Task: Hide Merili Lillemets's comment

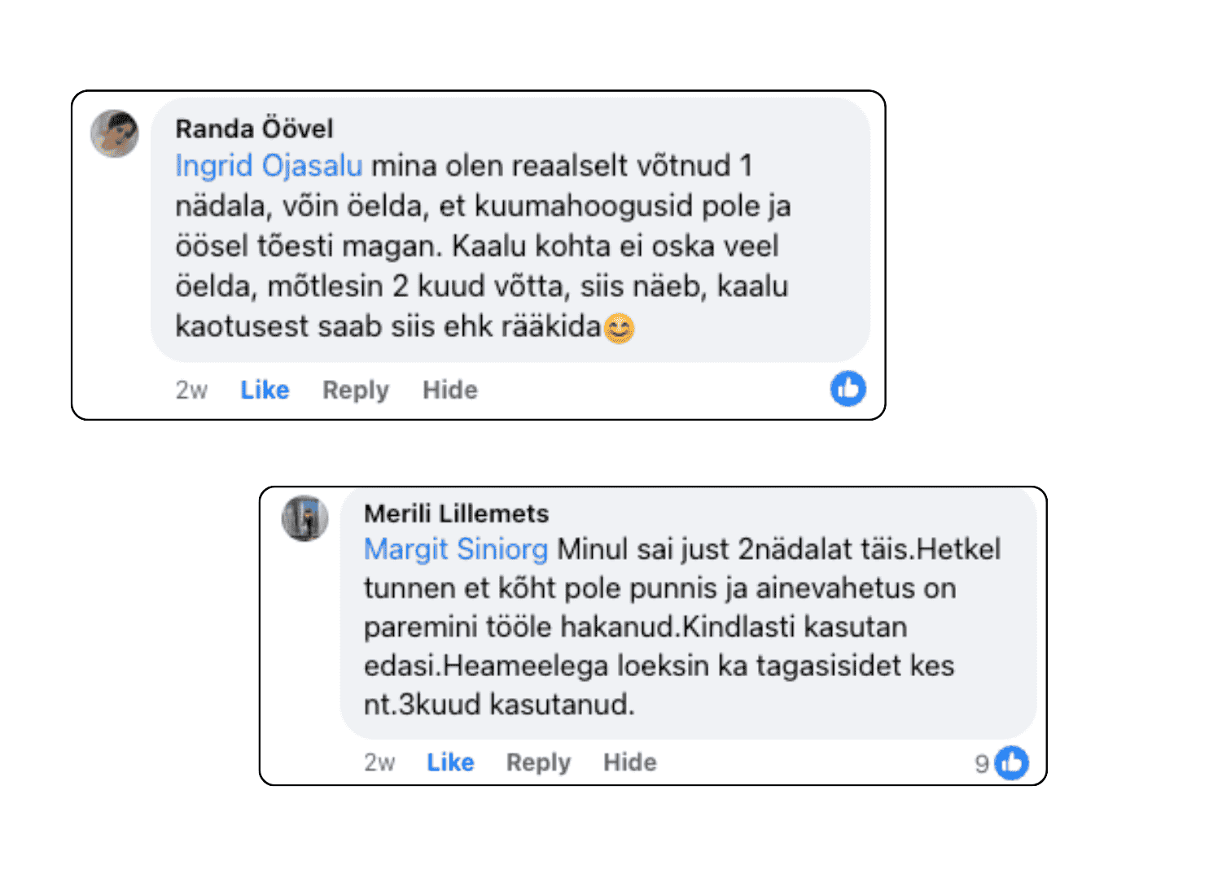Action: click(x=629, y=762)
